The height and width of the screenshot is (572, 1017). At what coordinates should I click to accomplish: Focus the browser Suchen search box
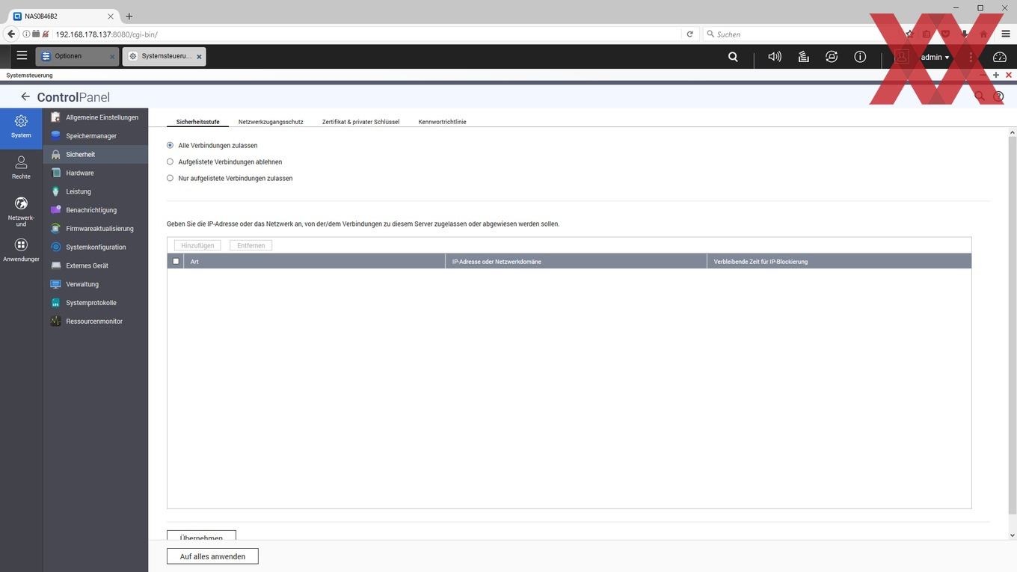point(800,34)
